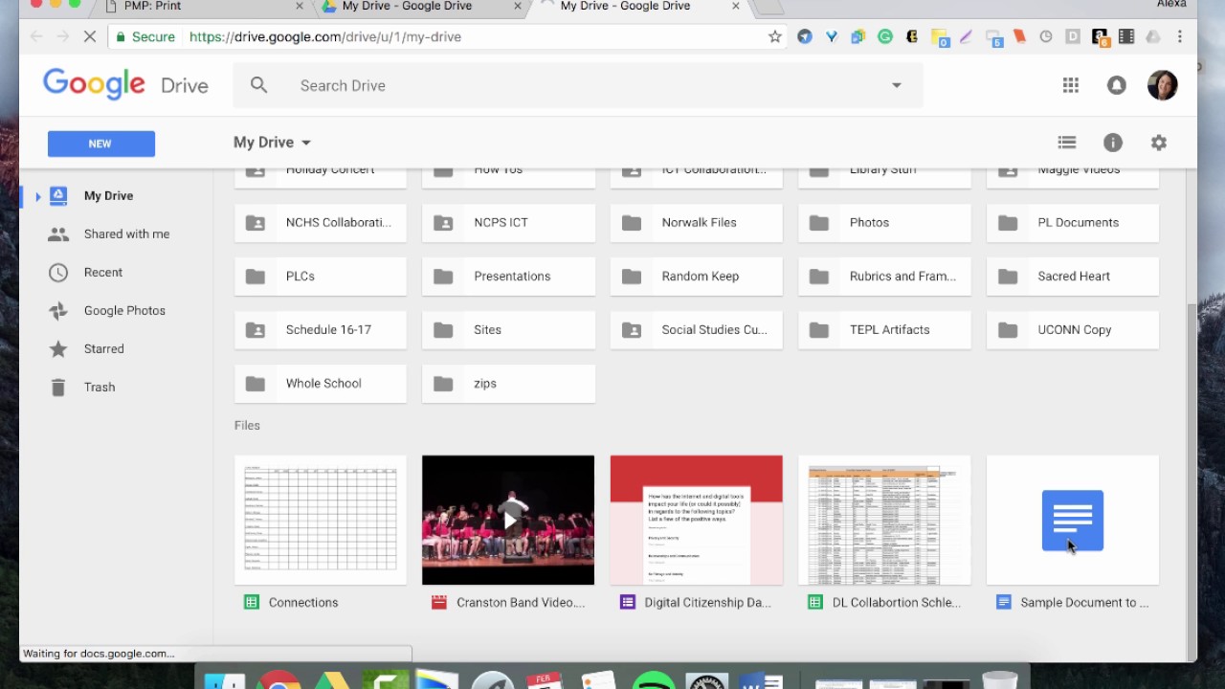The height and width of the screenshot is (689, 1225).
Task: Play the Cranston Band Video thumbnail
Action: 508,520
